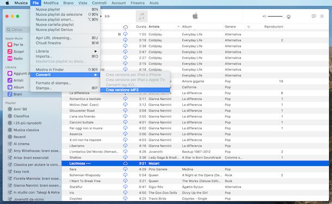Choose Crea versione MP3 from submenu
This screenshot has height=204, width=332.
135,90
